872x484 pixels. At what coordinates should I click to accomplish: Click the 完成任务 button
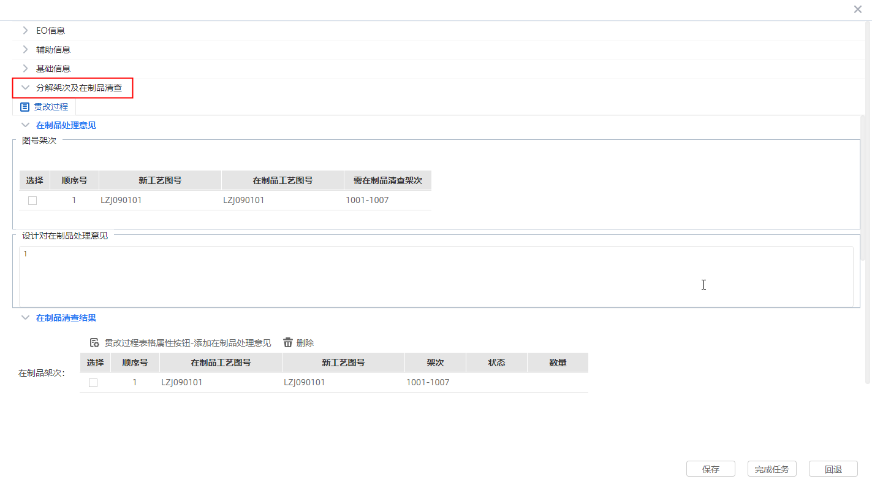[772, 469]
